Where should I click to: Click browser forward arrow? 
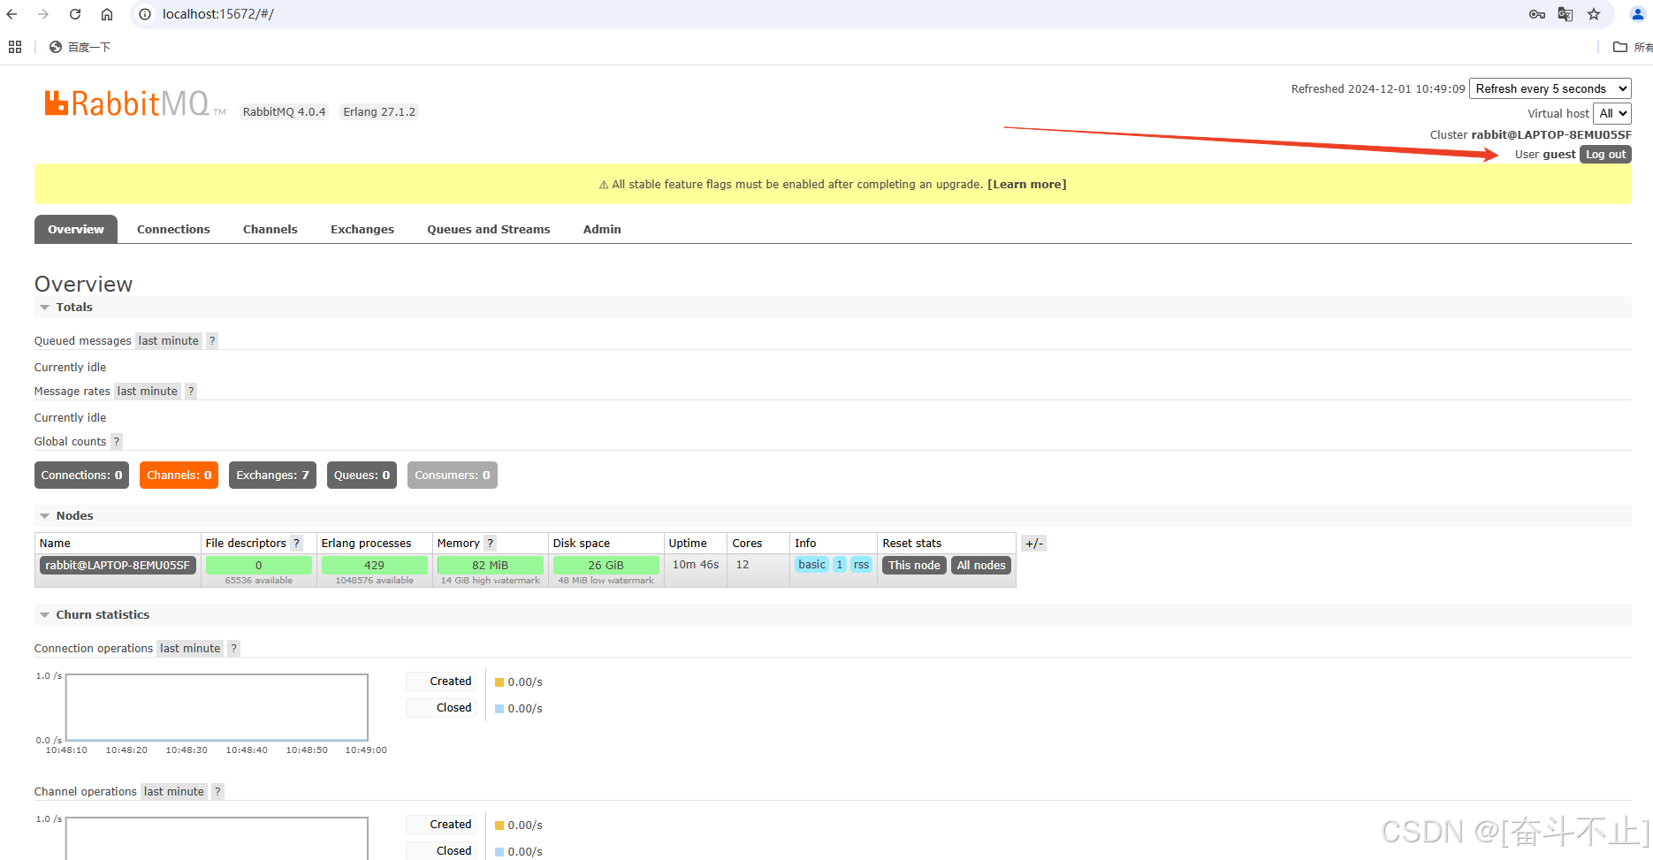click(43, 14)
